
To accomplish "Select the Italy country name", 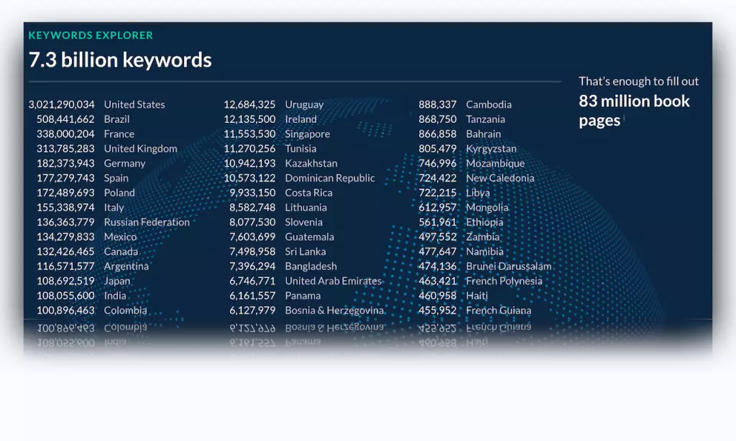I will 114,208.
